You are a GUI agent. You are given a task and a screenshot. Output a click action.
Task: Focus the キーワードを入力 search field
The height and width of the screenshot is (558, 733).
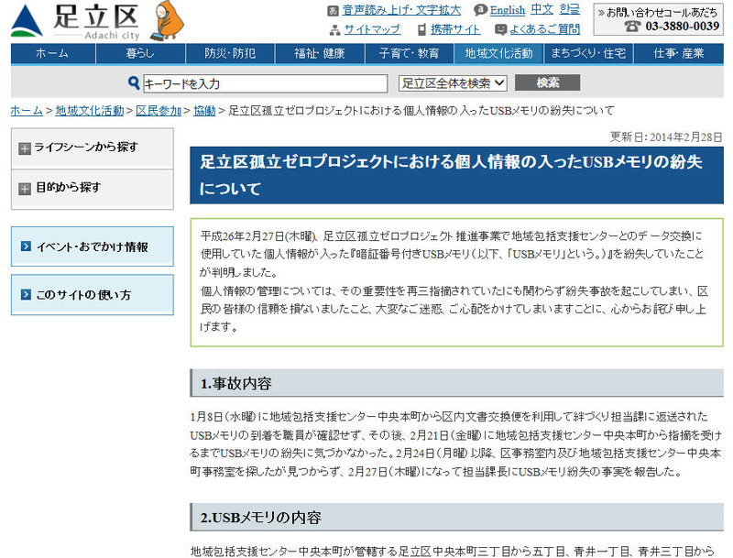coord(265,83)
